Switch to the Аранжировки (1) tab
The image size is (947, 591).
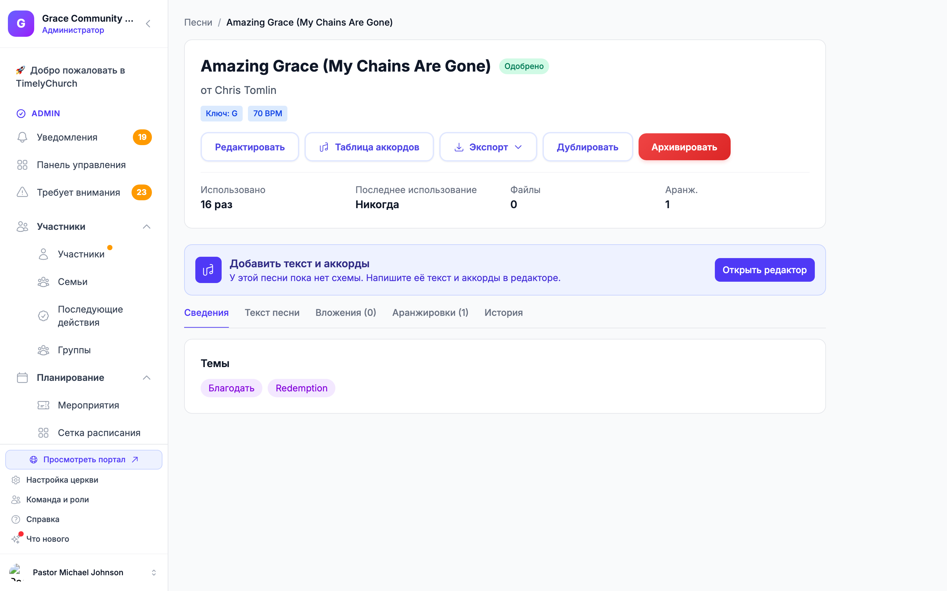430,313
